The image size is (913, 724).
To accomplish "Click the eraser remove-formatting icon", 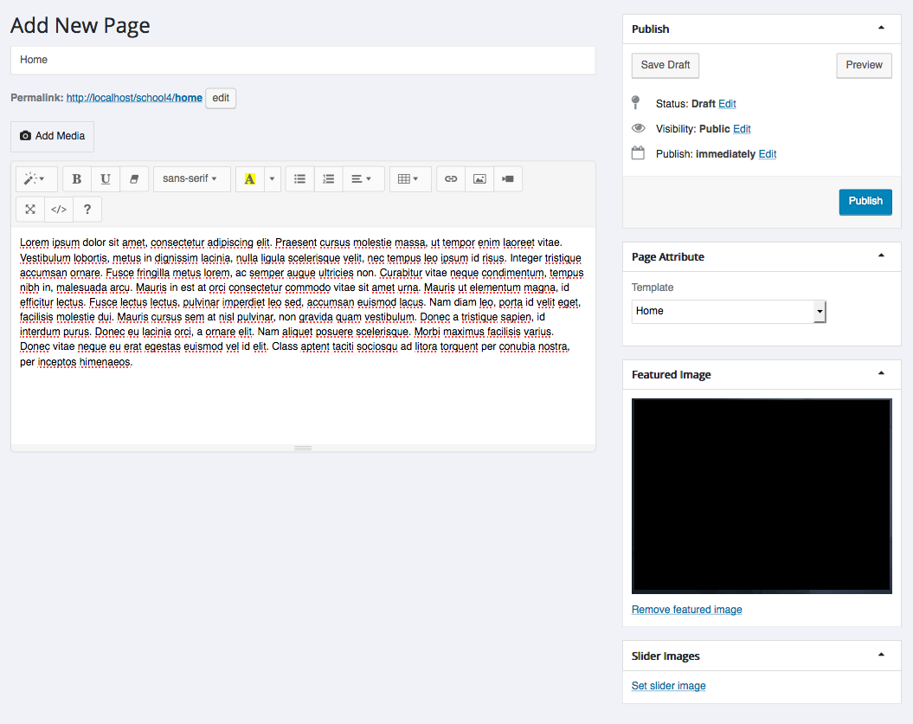I will pos(134,179).
